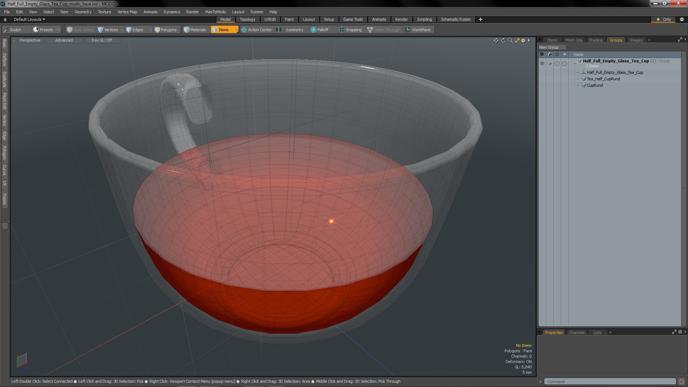Open the viewport settings gear

click(523, 40)
